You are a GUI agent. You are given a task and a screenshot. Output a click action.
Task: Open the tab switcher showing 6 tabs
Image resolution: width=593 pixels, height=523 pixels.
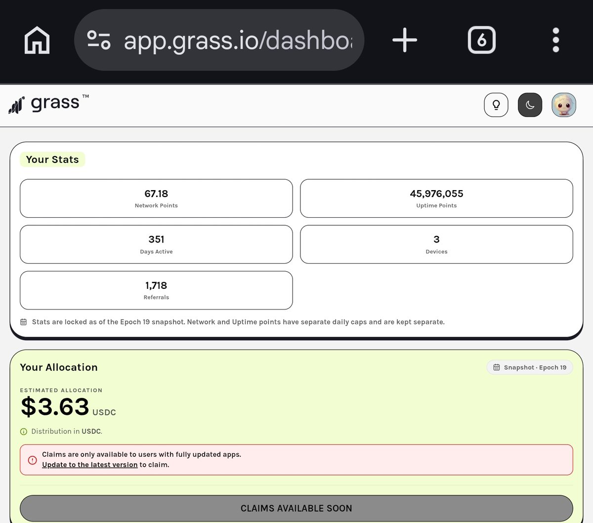[x=482, y=40]
